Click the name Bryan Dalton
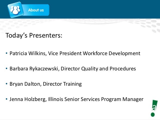160x120 pixels. click(25, 84)
